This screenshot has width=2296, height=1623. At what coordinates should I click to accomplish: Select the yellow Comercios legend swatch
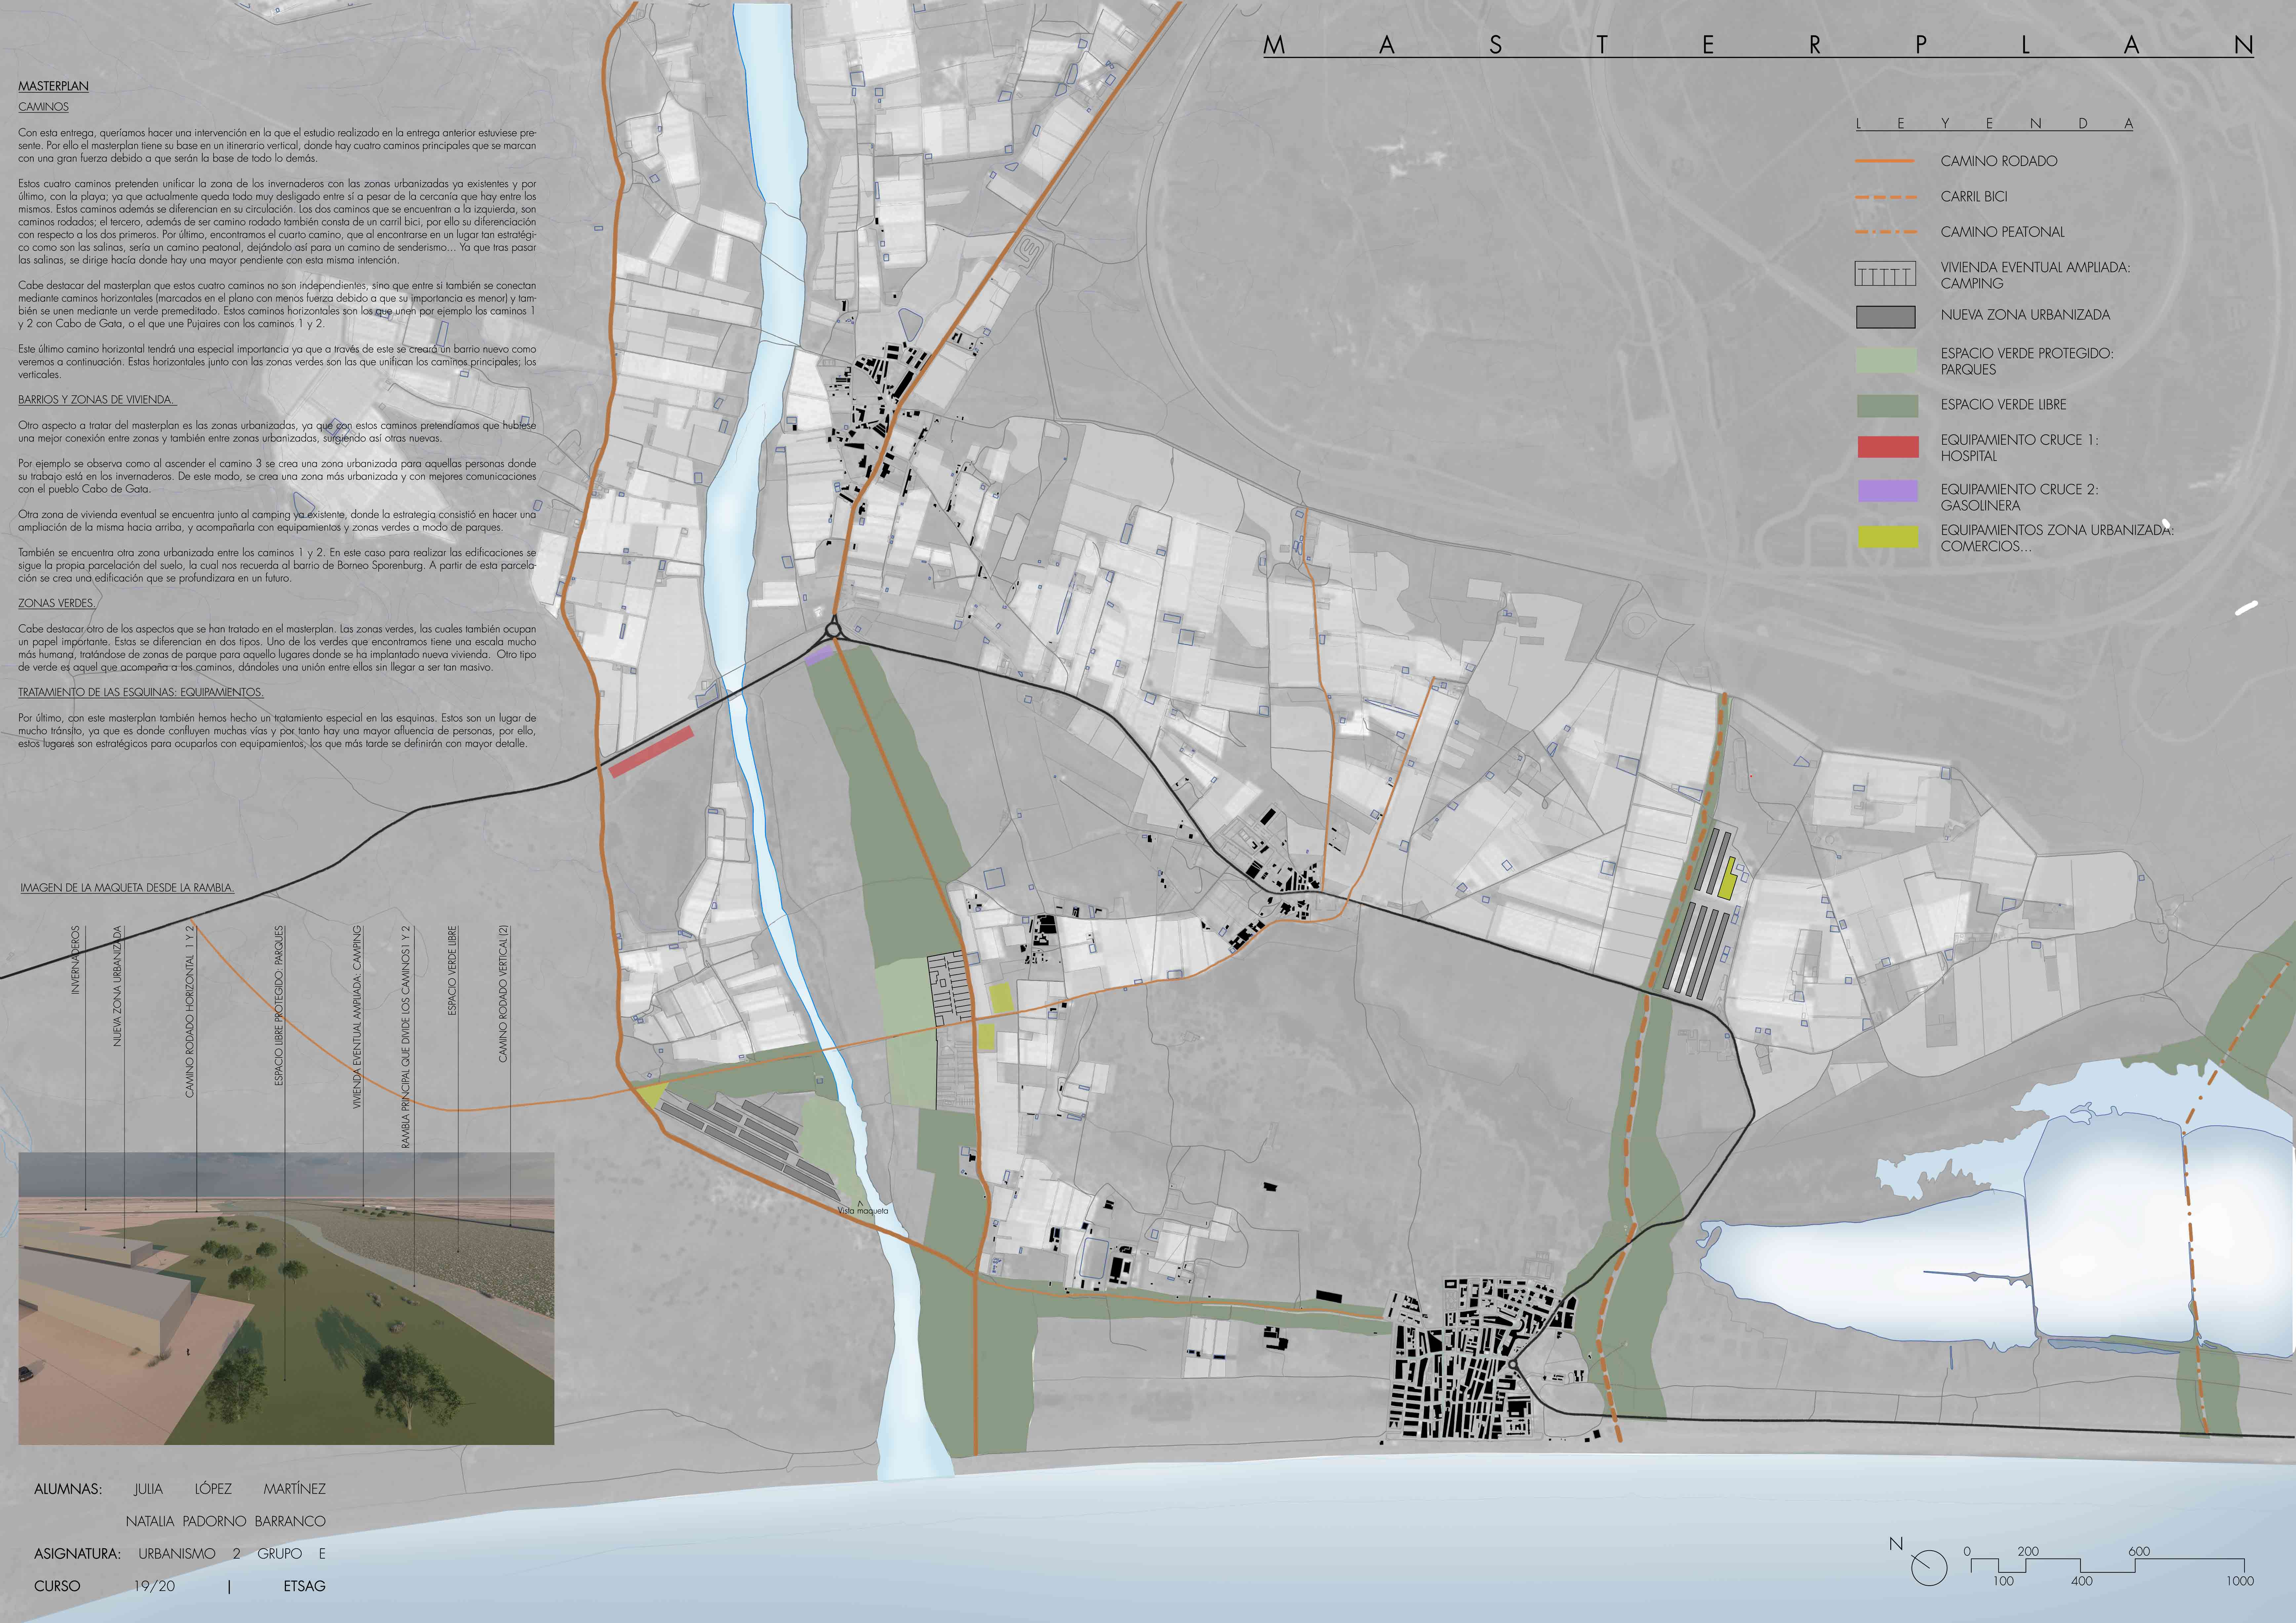pos(1888,537)
